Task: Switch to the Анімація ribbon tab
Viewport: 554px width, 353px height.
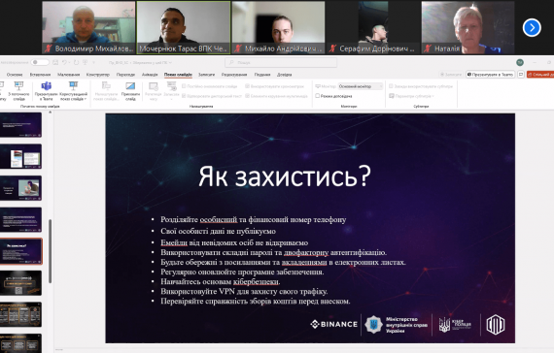Action: tap(150, 75)
